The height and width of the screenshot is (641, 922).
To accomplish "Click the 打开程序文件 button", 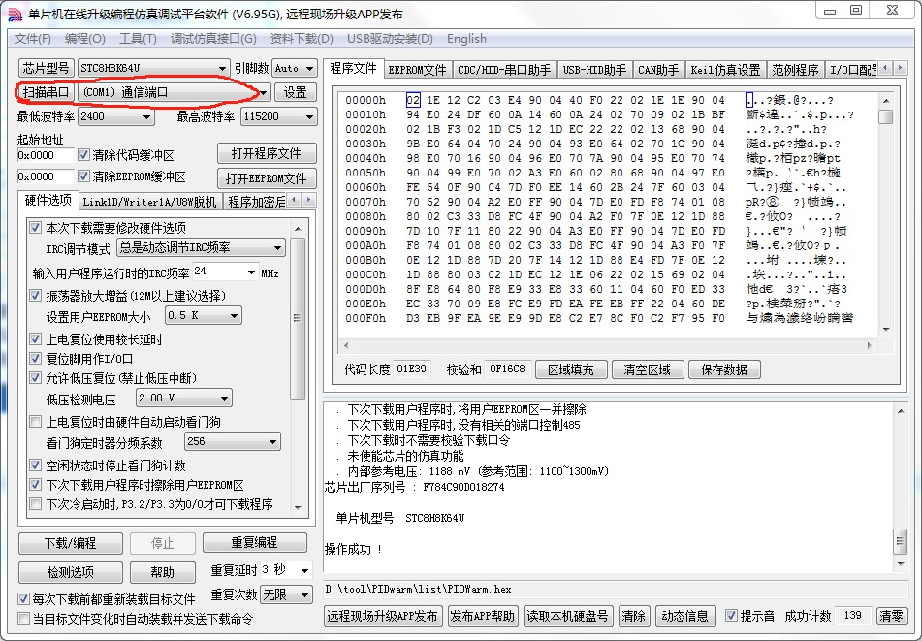I will 267,153.
